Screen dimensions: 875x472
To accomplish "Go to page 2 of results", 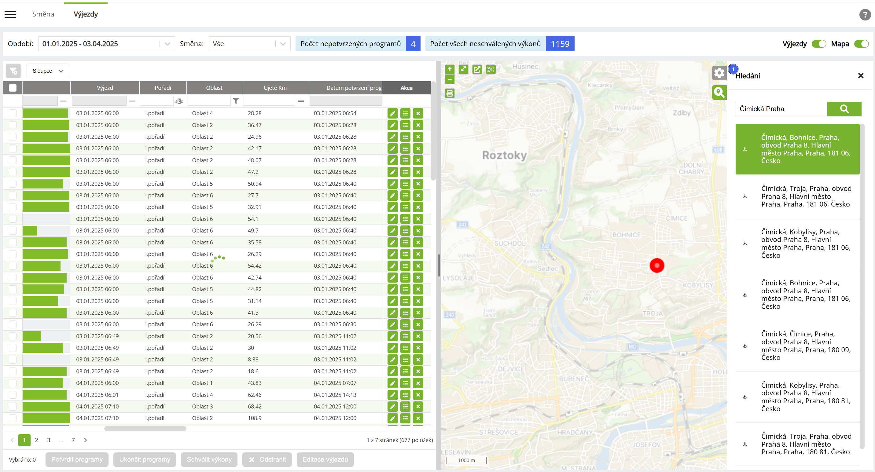I will (x=36, y=440).
